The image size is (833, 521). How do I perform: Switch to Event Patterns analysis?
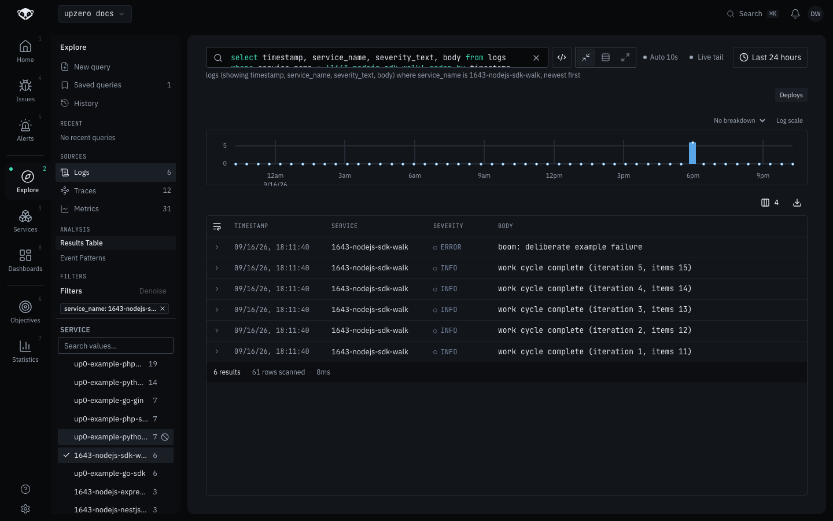(x=116, y=258)
